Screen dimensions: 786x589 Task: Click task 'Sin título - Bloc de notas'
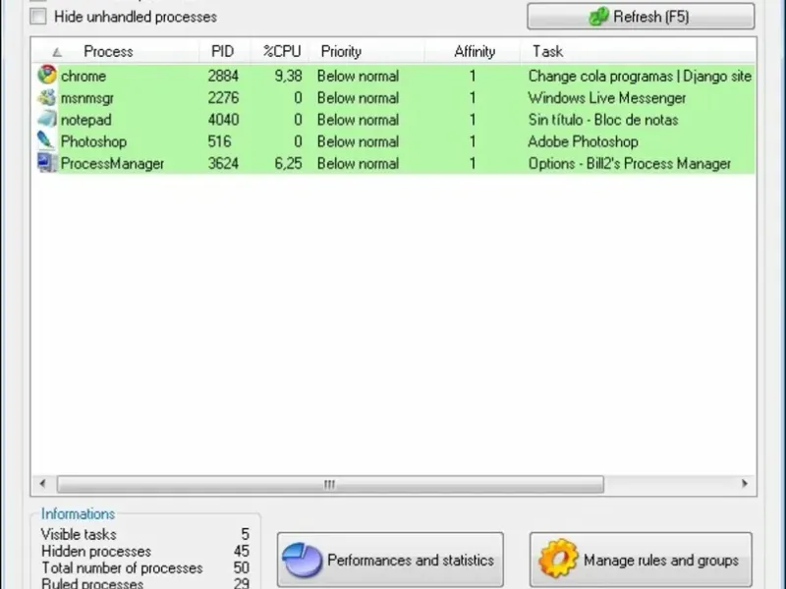pos(603,120)
